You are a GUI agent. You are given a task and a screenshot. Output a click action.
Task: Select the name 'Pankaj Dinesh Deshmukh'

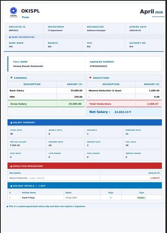click(x=28, y=66)
